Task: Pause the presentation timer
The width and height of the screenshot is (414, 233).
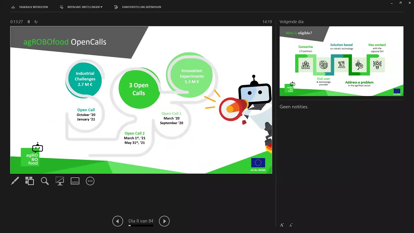Action: click(28, 22)
